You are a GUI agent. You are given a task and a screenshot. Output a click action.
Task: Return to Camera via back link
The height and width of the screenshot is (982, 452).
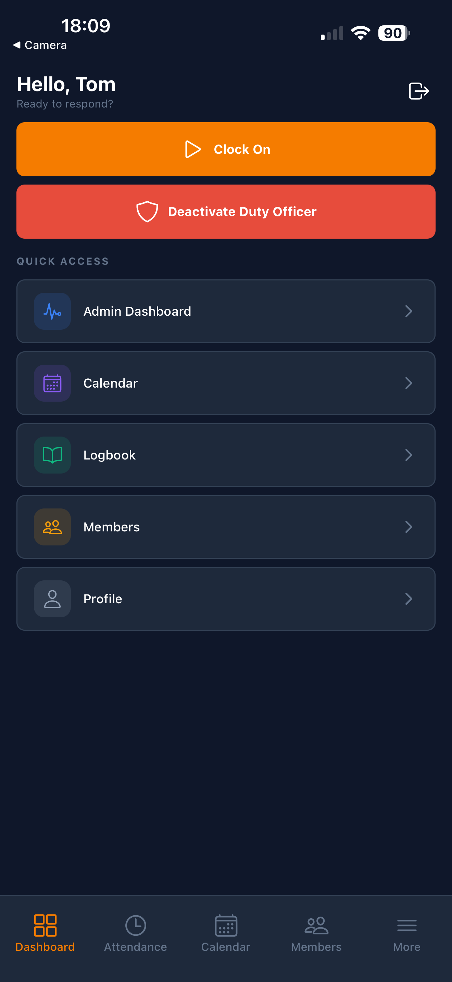[40, 45]
